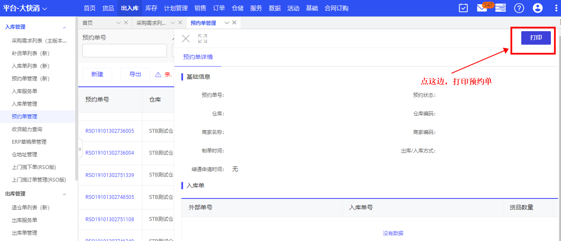Click the 预约单号 search input field
The image size is (561, 241).
pyautogui.click(x=125, y=51)
